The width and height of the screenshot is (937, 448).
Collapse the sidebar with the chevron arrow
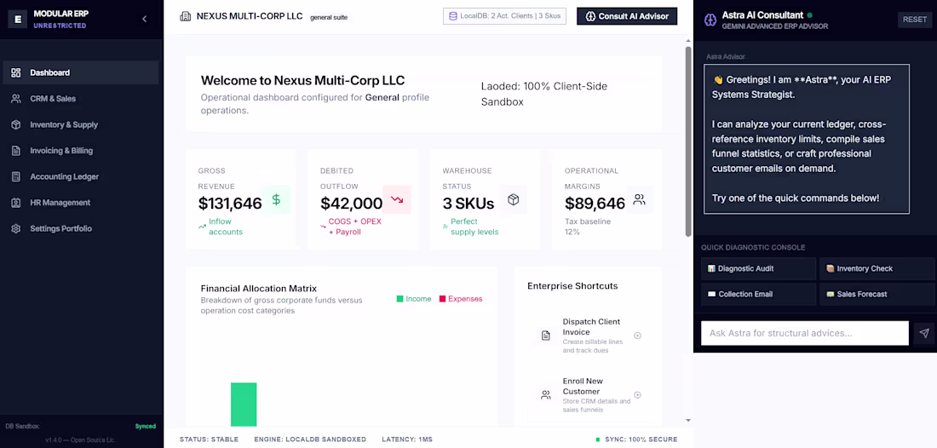click(x=144, y=19)
